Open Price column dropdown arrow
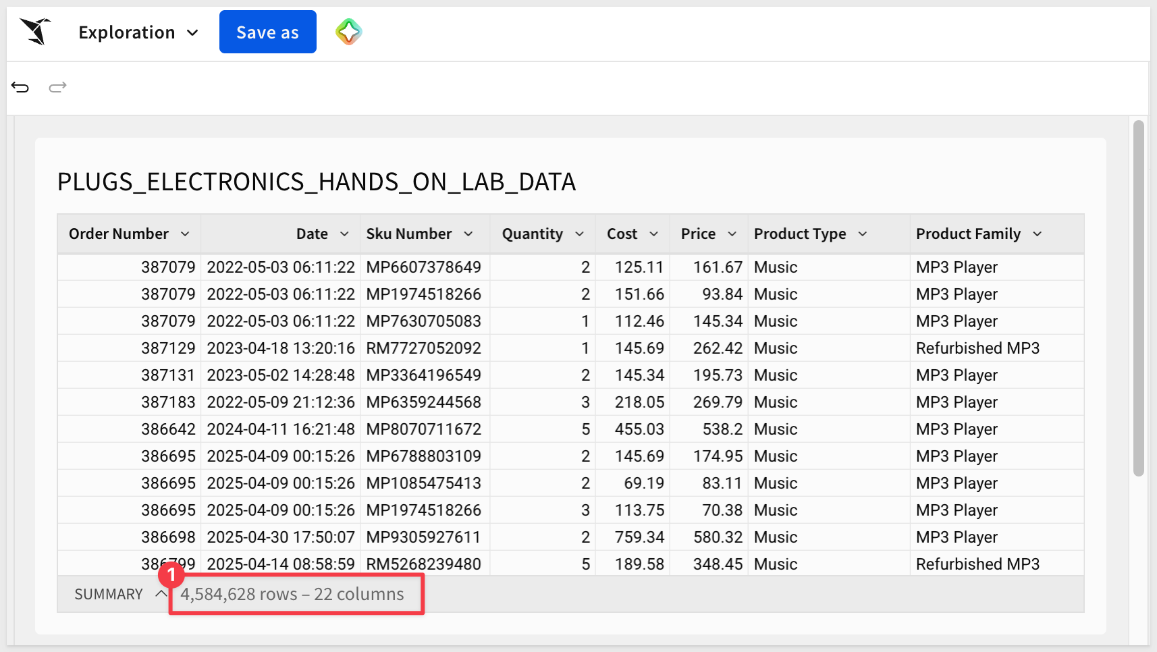The image size is (1157, 652). pos(732,234)
